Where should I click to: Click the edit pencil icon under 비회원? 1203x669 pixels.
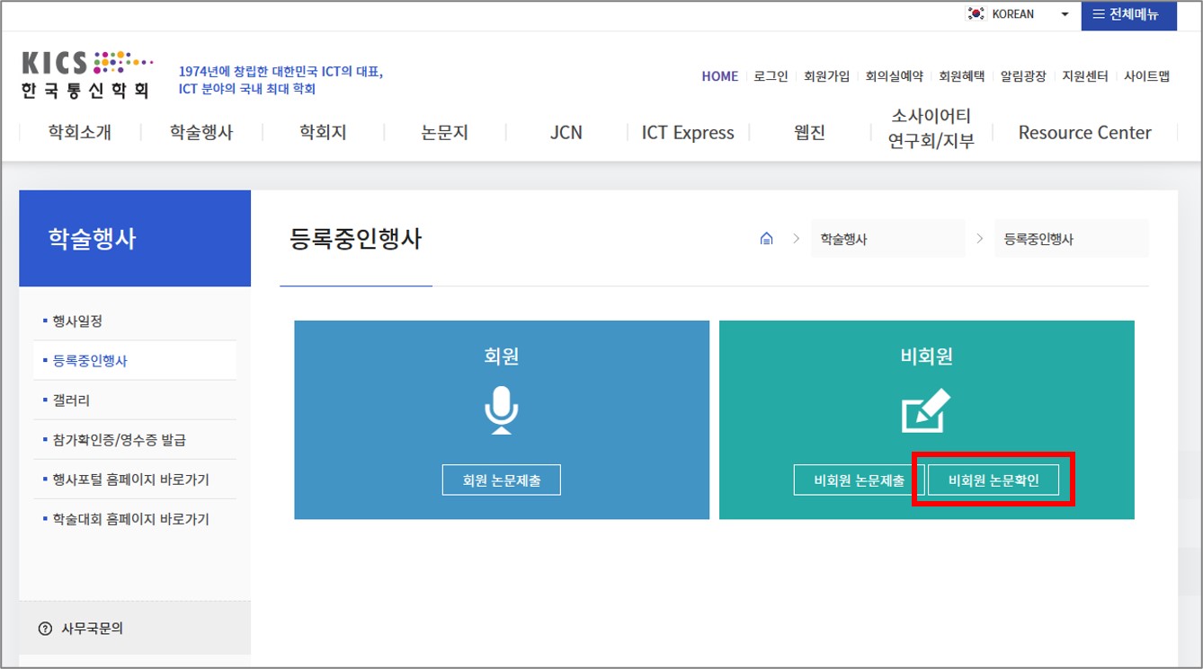tap(926, 410)
